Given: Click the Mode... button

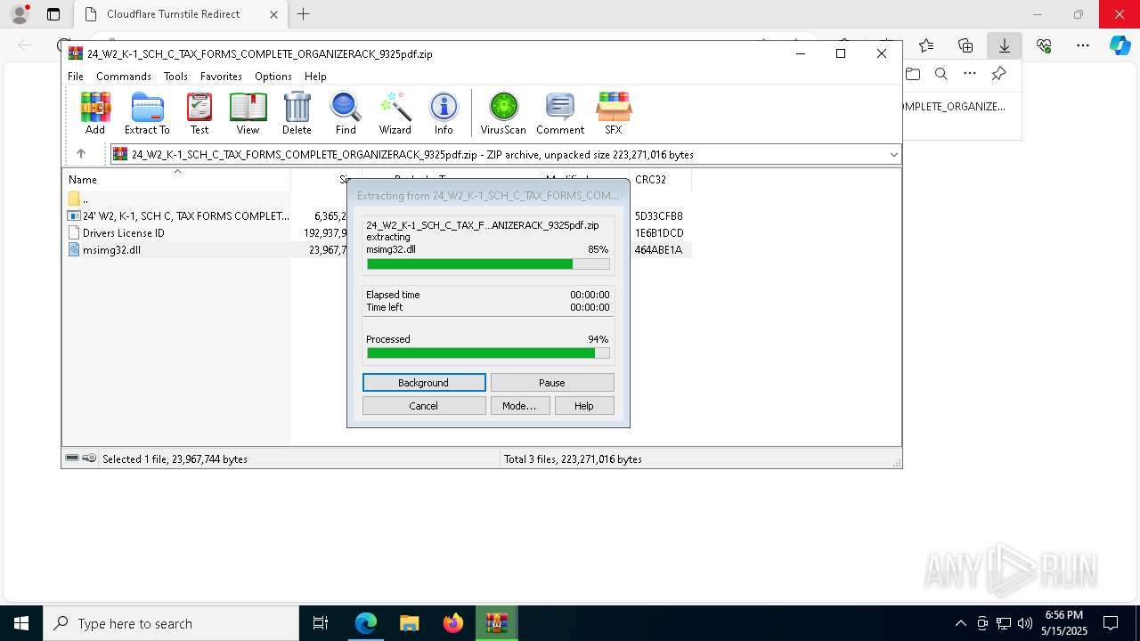Looking at the screenshot, I should (x=519, y=406).
